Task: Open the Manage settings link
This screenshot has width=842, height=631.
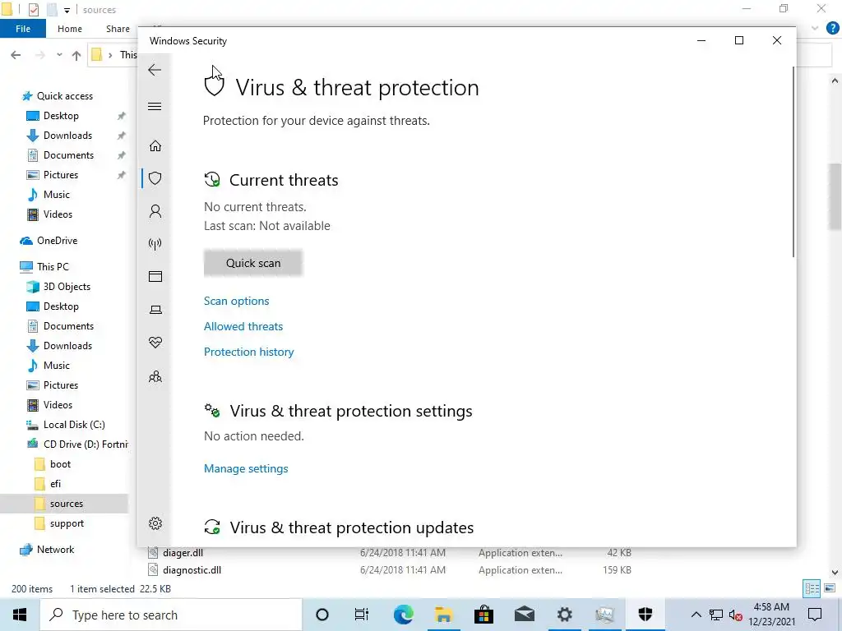Action: (x=246, y=468)
